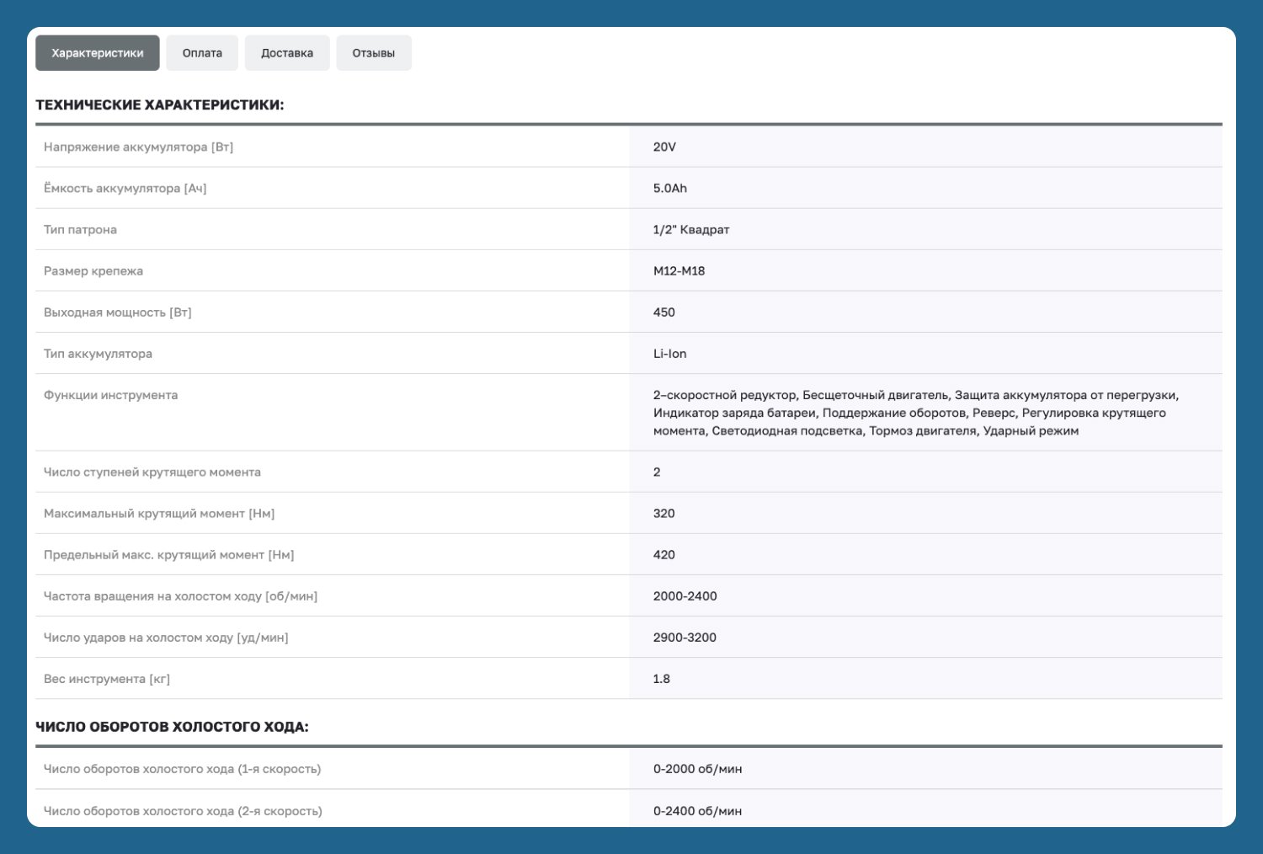The width and height of the screenshot is (1263, 854).
Task: Select the Тип аккумулятора label
Action: [x=99, y=353]
